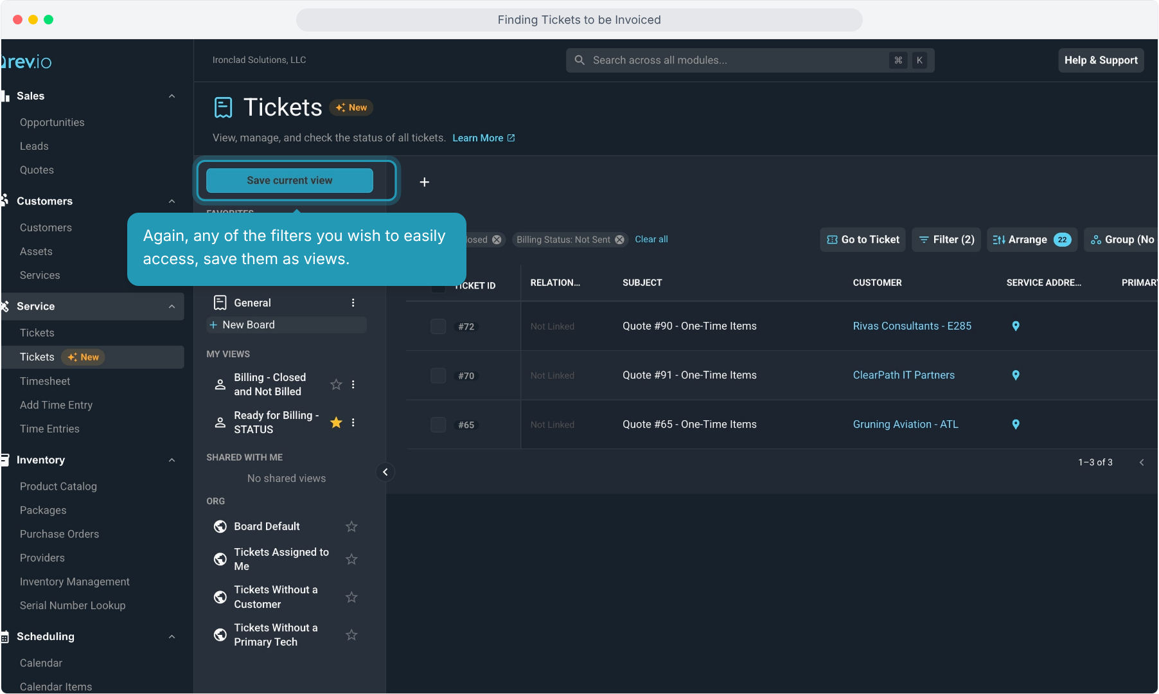Click map pin for Gruning Aviation row

(1016, 424)
